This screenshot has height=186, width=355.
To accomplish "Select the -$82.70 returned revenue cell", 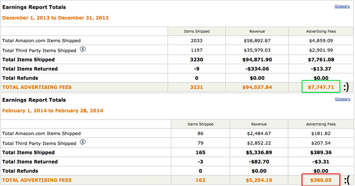I will tap(259, 162).
